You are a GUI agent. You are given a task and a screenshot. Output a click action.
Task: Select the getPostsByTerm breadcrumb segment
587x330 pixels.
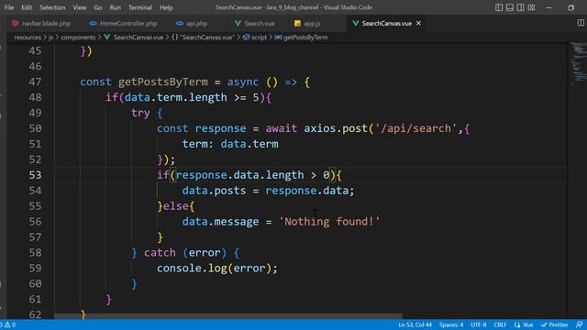tap(302, 38)
